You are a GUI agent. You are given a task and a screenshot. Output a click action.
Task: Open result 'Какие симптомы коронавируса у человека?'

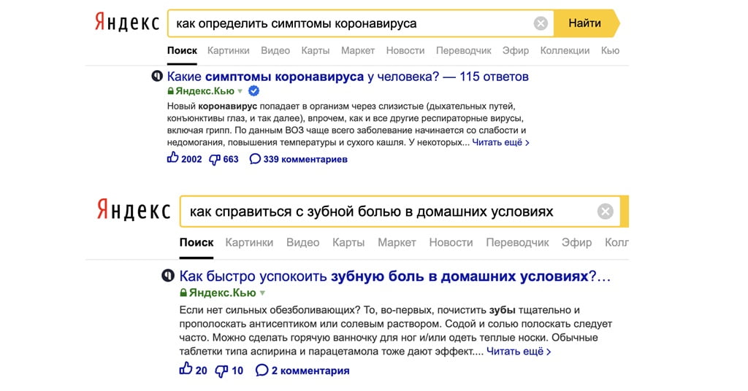click(348, 77)
